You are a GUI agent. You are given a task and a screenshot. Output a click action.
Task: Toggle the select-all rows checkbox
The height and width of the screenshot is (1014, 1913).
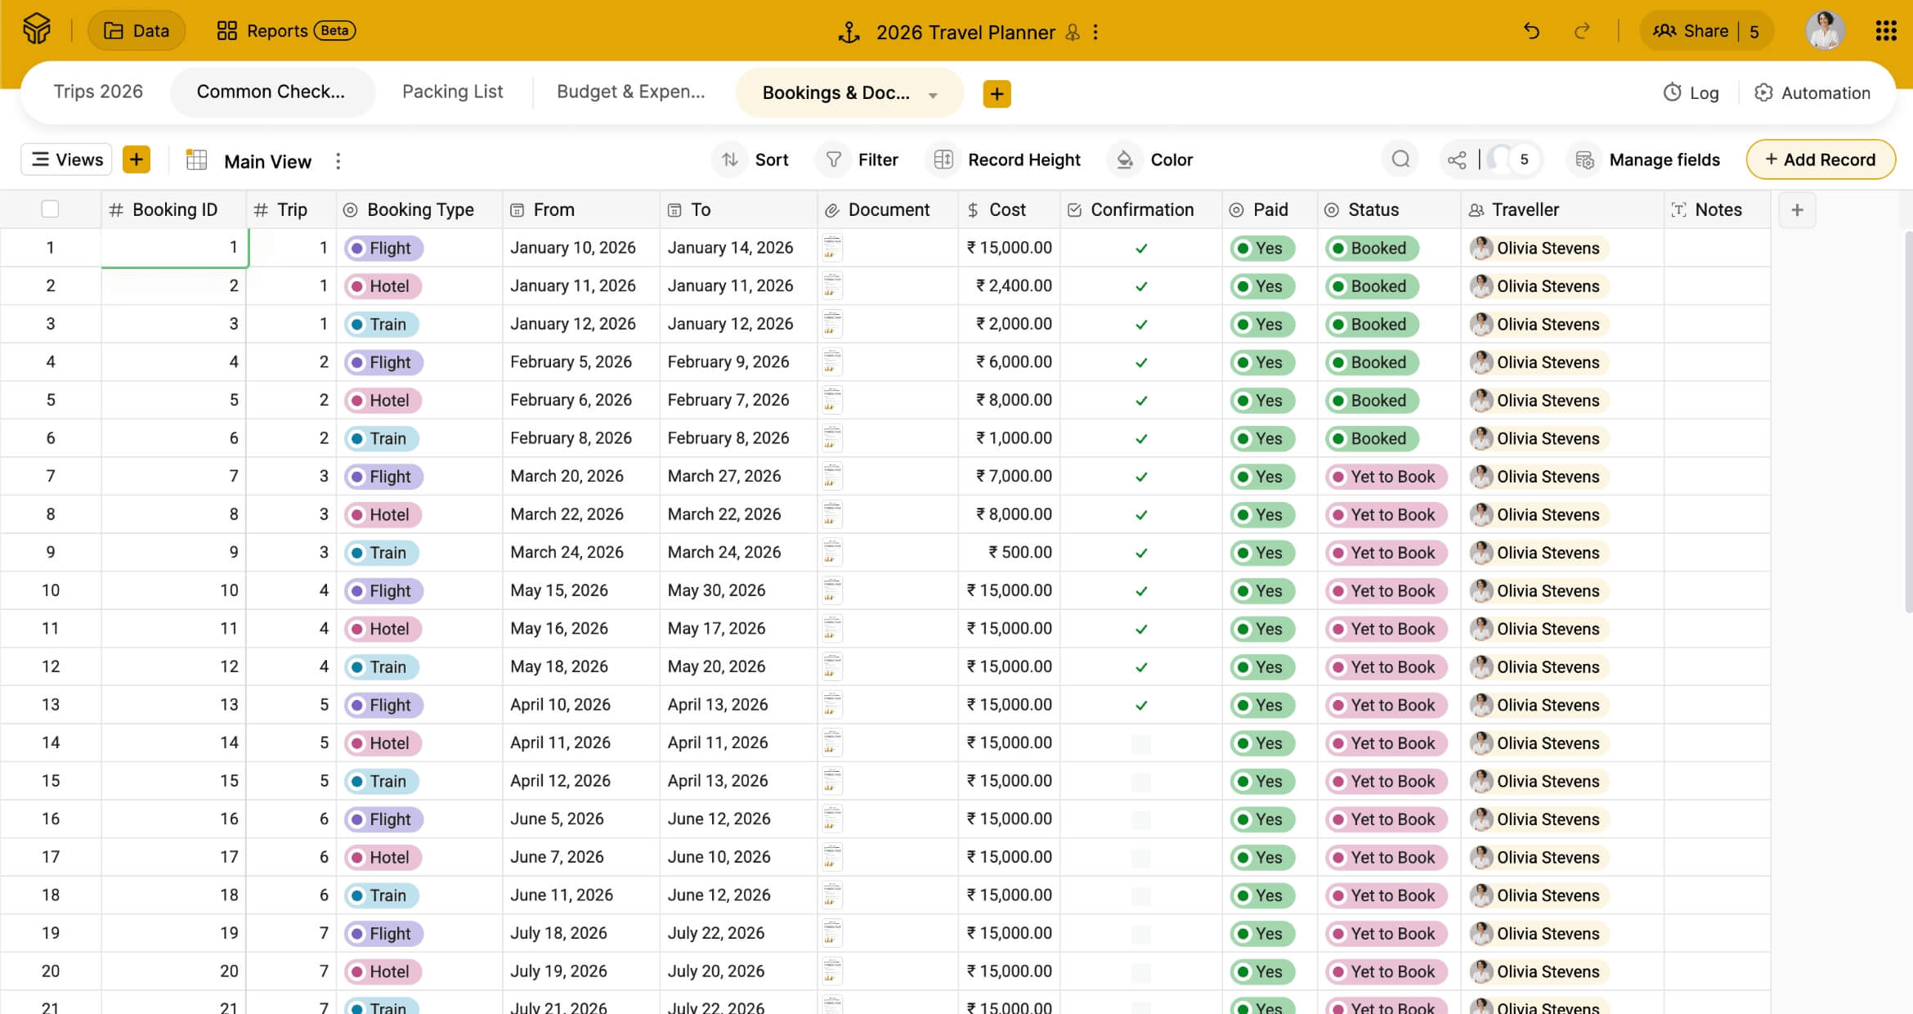(50, 209)
